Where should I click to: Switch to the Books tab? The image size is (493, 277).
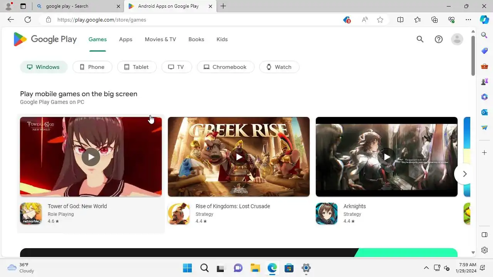coord(196,39)
